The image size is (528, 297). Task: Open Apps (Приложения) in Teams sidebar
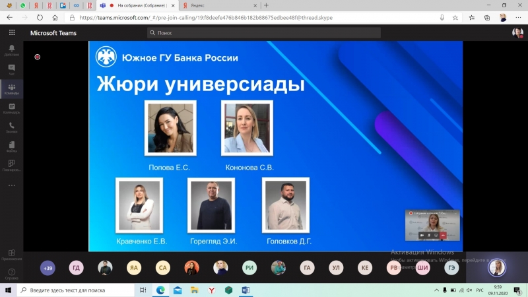11,255
